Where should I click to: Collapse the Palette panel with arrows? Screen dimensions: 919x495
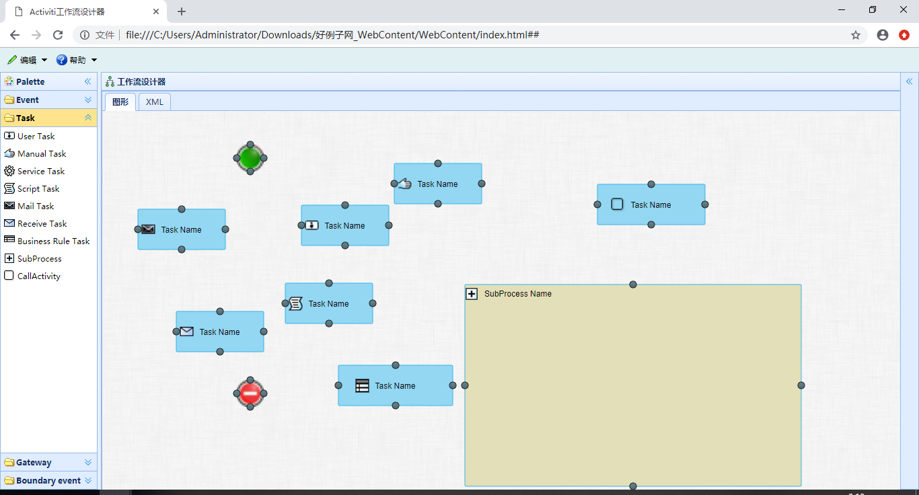[87, 81]
